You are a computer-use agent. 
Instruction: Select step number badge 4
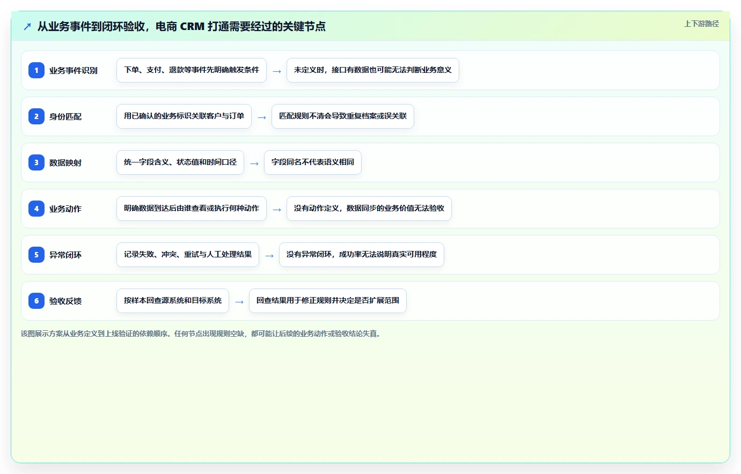click(36, 209)
